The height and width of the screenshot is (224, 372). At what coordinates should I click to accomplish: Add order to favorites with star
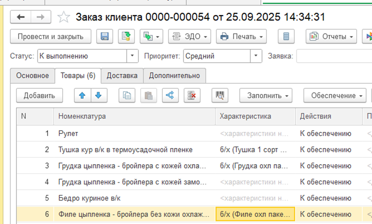tap(63, 17)
